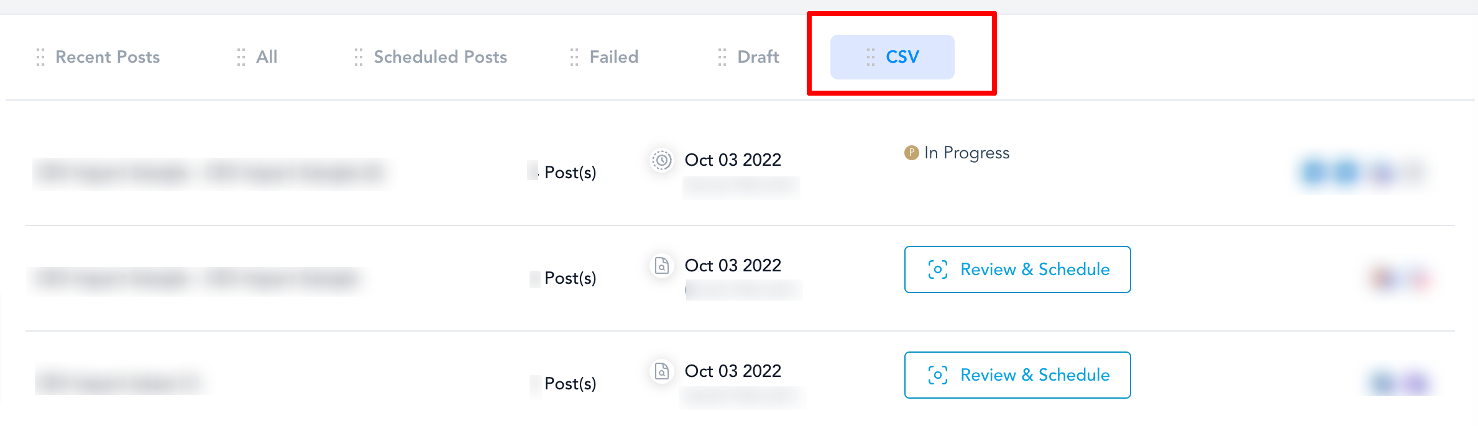Click the drag handle beside All tab
This screenshot has width=1478, height=426.
tap(241, 57)
